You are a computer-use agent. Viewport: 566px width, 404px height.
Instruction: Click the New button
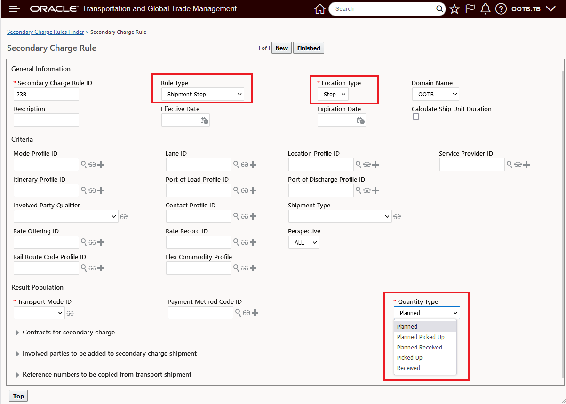click(282, 48)
